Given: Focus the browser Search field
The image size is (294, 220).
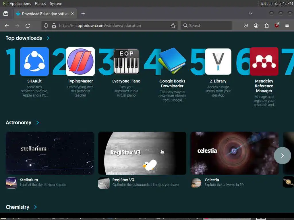Looking at the screenshot, I should tap(206, 25).
